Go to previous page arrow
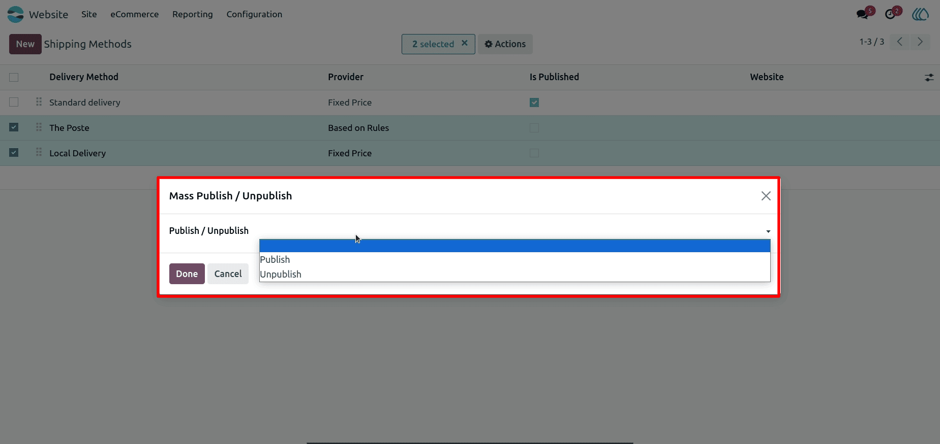Screen dimensions: 940x444 point(900,42)
